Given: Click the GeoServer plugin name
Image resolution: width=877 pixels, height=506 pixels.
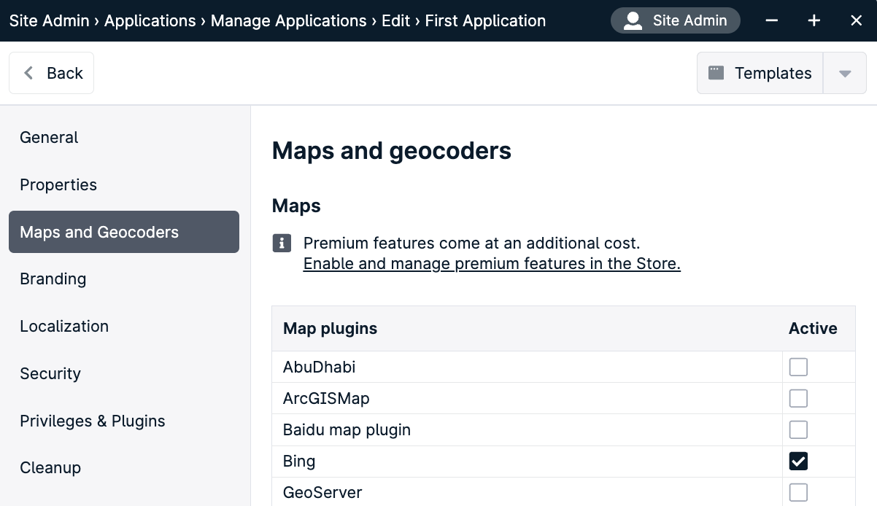Looking at the screenshot, I should [x=322, y=493].
